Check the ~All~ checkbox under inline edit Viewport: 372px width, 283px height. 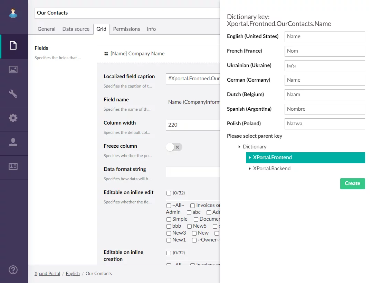coord(169,206)
